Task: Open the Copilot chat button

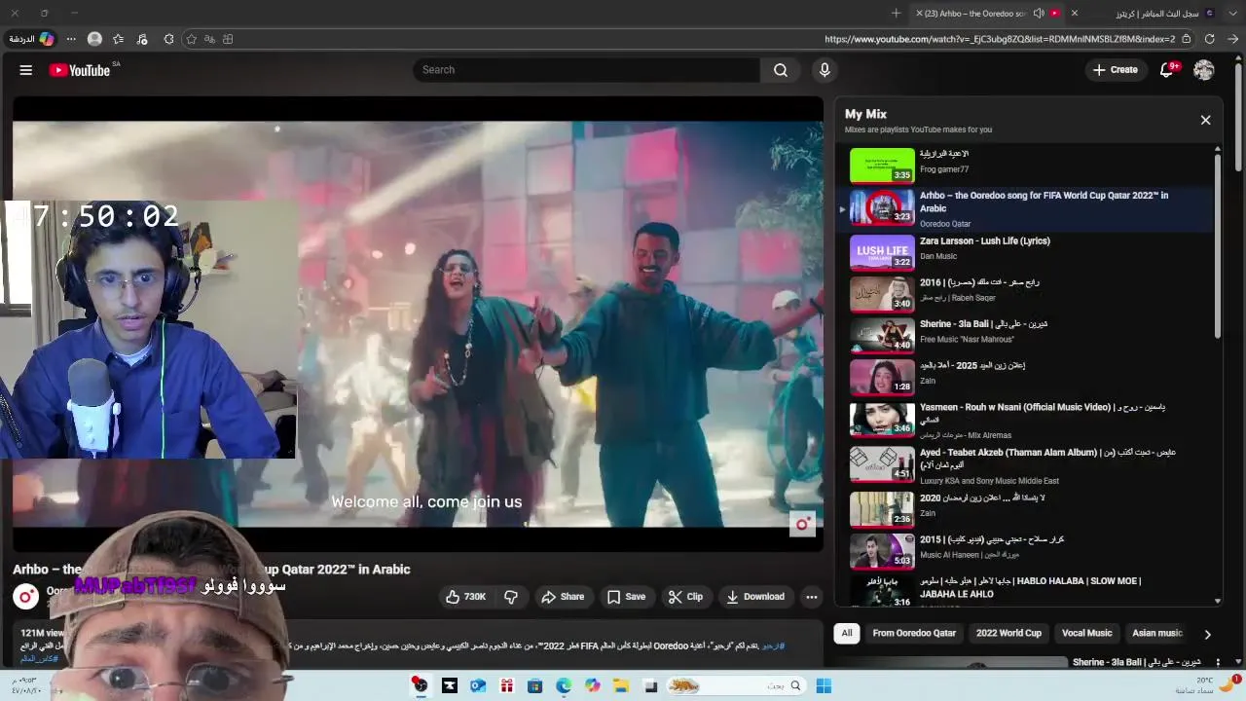Action: [31, 39]
